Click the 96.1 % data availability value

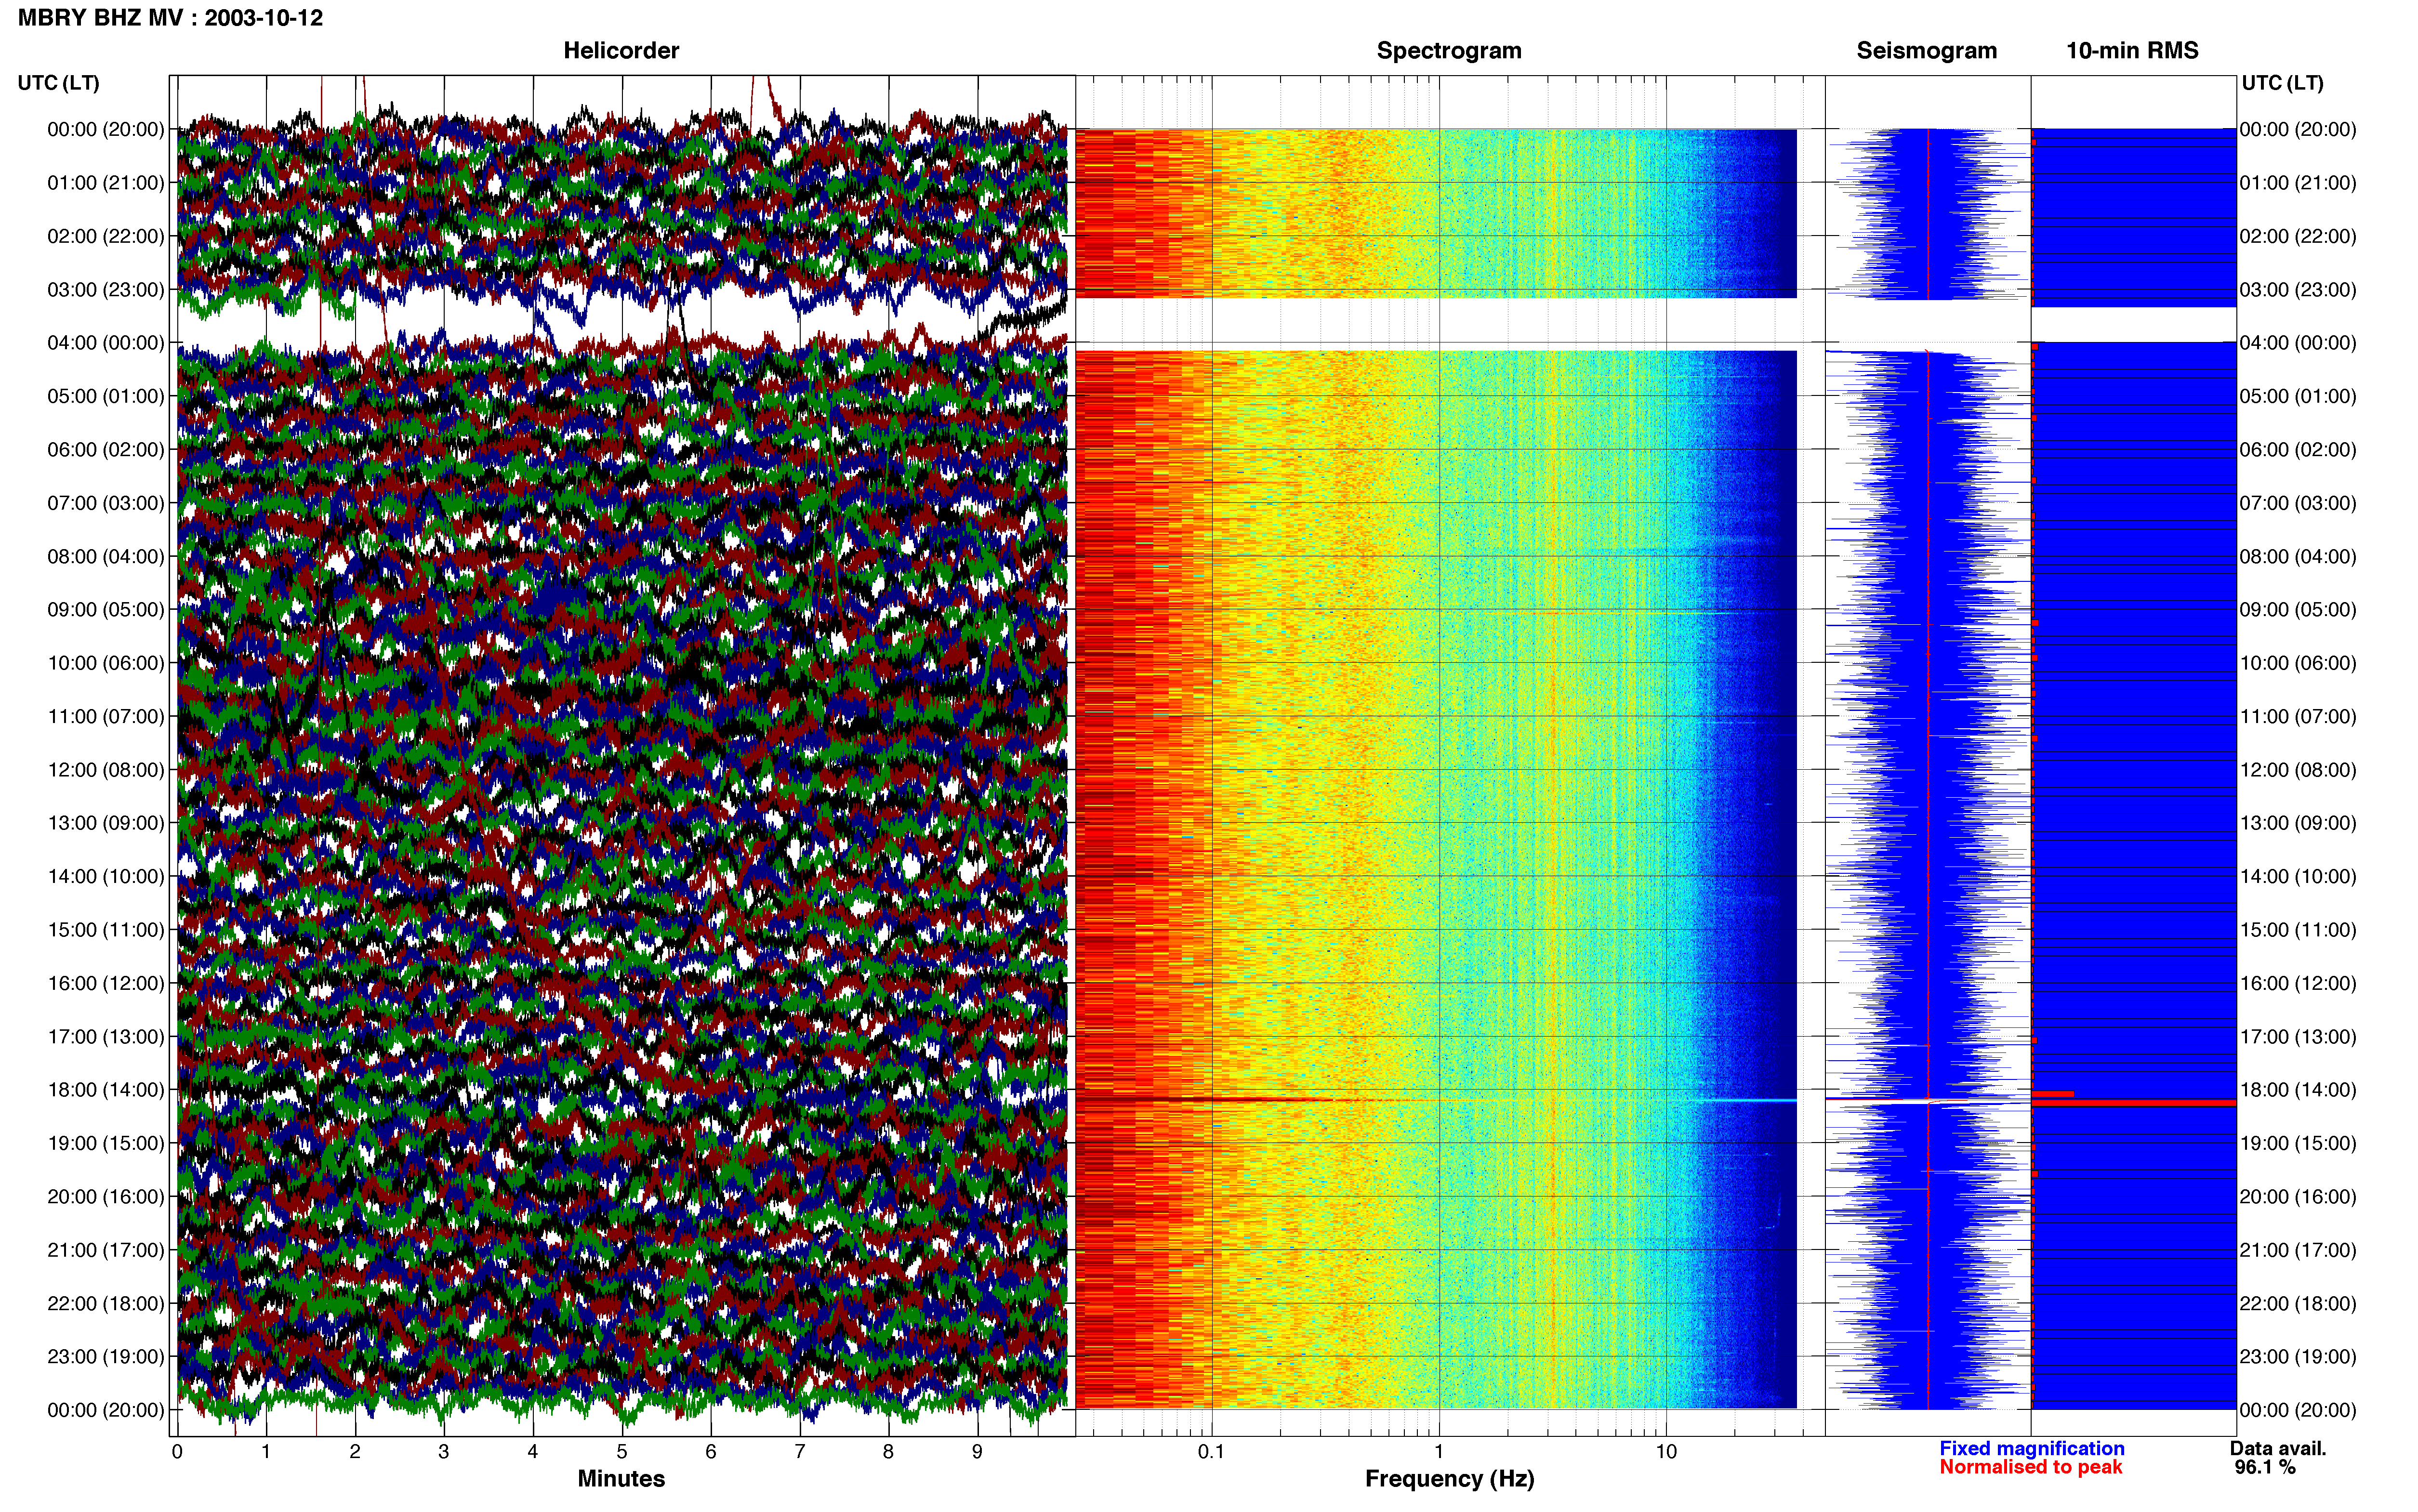pyautogui.click(x=2265, y=1467)
